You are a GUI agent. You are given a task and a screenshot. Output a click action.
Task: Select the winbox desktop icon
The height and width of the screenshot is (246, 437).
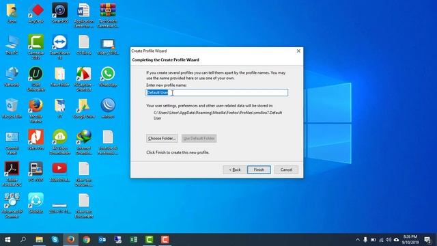click(108, 109)
